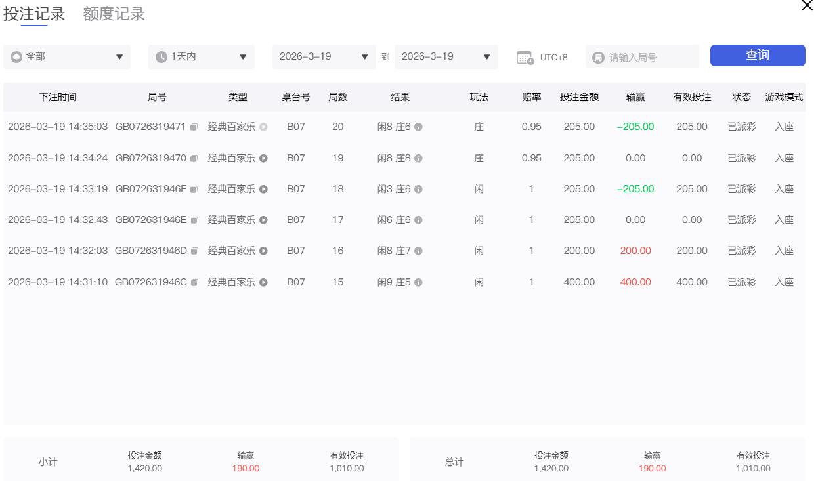The height and width of the screenshot is (481, 818).
Task: Show result details for 闲8 庄6
Action: click(418, 127)
